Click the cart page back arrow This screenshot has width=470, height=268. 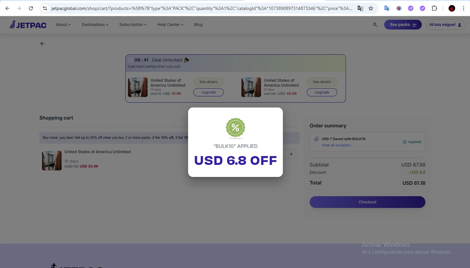[42, 43]
